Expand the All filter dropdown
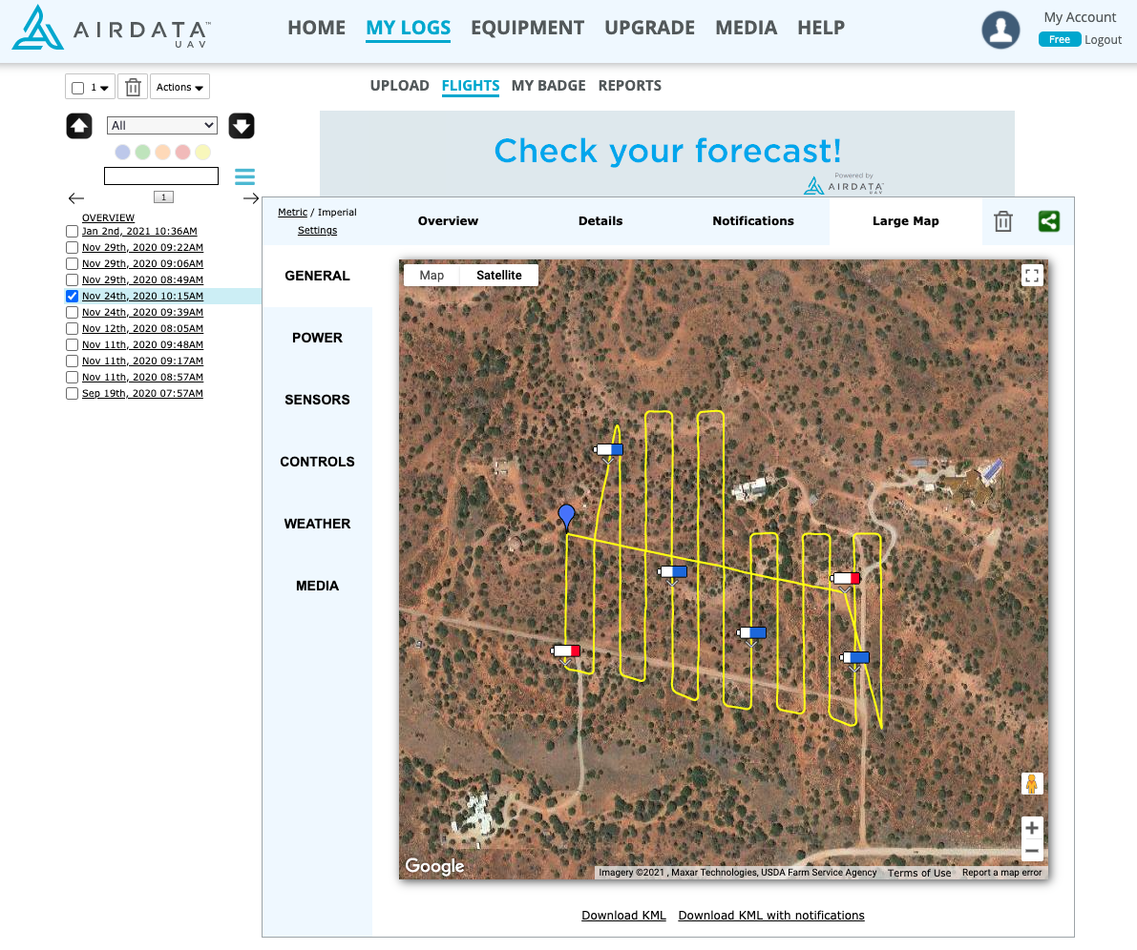The height and width of the screenshot is (950, 1137). click(162, 126)
